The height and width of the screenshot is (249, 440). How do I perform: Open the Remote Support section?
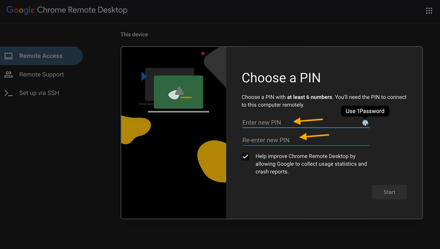(x=41, y=74)
